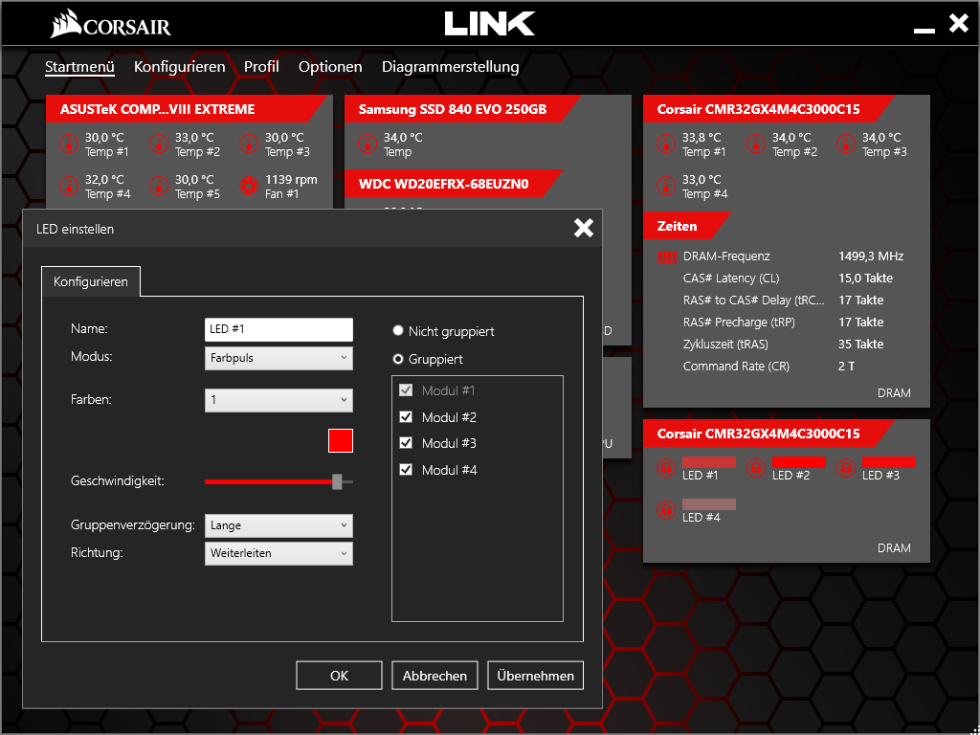Click the ASUSTeK Temp #4 thermometer icon
Viewport: 980px width, 735px height.
69,187
